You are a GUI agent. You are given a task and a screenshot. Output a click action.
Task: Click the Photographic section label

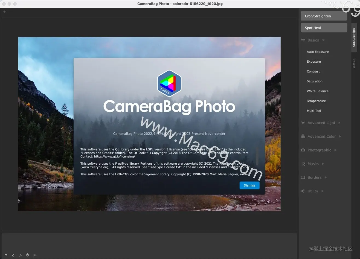(319, 150)
